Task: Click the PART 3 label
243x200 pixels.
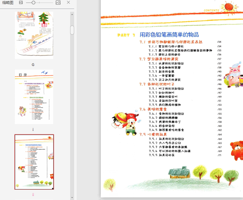Action: coord(126,35)
